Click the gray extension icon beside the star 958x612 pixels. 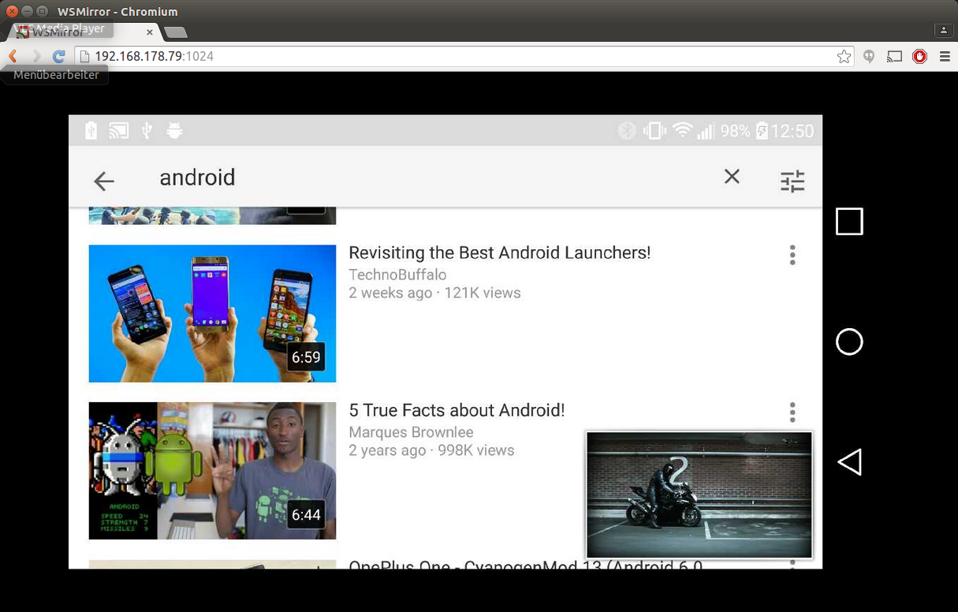pyautogui.click(x=869, y=56)
